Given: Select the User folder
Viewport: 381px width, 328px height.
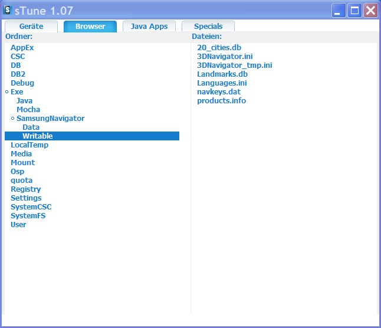Looking at the screenshot, I should click(18, 225).
